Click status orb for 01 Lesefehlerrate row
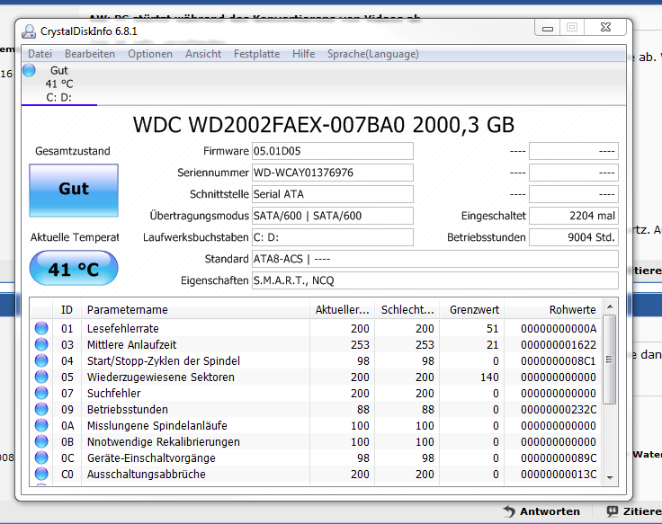The image size is (662, 524). 41,328
